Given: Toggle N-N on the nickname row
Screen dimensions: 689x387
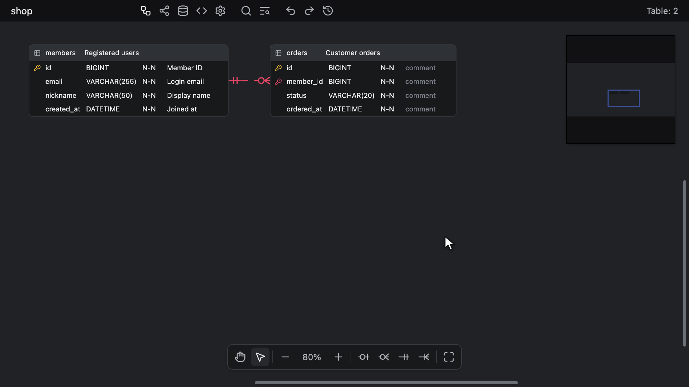Looking at the screenshot, I should coord(149,95).
